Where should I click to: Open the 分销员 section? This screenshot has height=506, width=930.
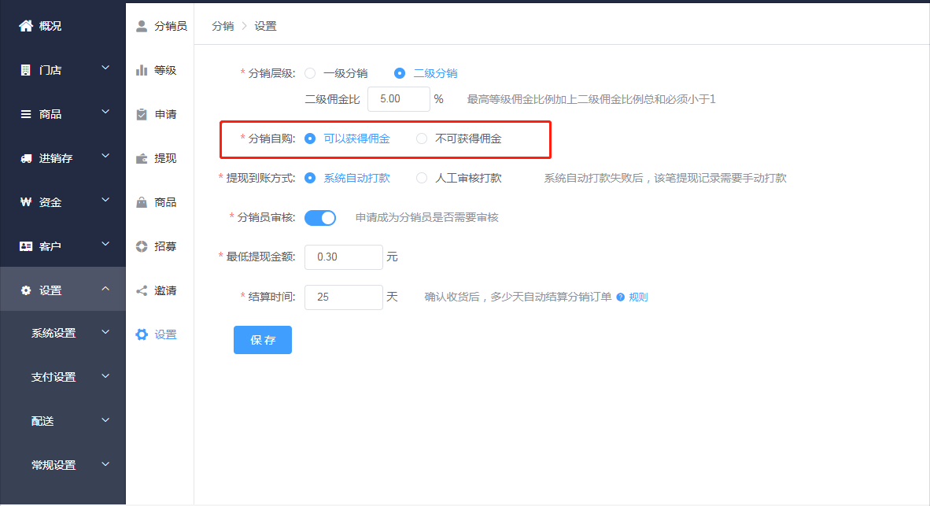click(x=170, y=26)
